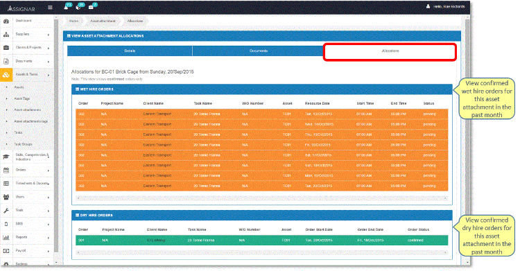Click the SMS phone icon
Screen dimensions: 520x271
point(6,224)
